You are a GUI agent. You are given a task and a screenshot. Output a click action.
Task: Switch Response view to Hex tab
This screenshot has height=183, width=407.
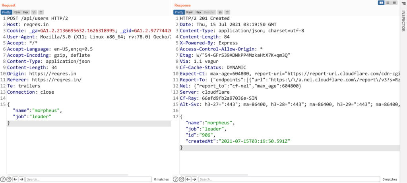[x=198, y=12]
